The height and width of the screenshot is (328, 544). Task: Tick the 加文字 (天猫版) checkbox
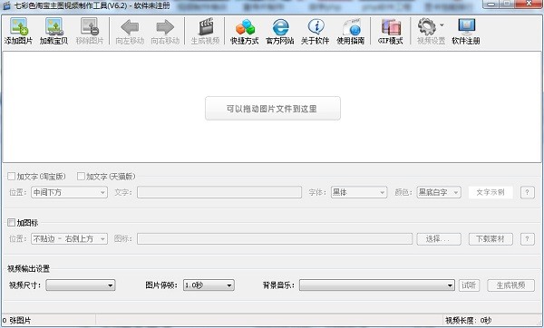[81, 177]
